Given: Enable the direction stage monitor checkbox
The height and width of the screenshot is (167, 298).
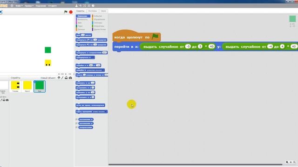Looking at the screenshot, I should pos(76,128).
